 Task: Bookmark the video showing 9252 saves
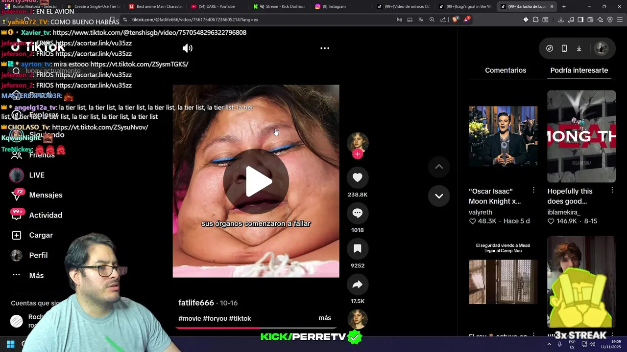[x=358, y=249]
